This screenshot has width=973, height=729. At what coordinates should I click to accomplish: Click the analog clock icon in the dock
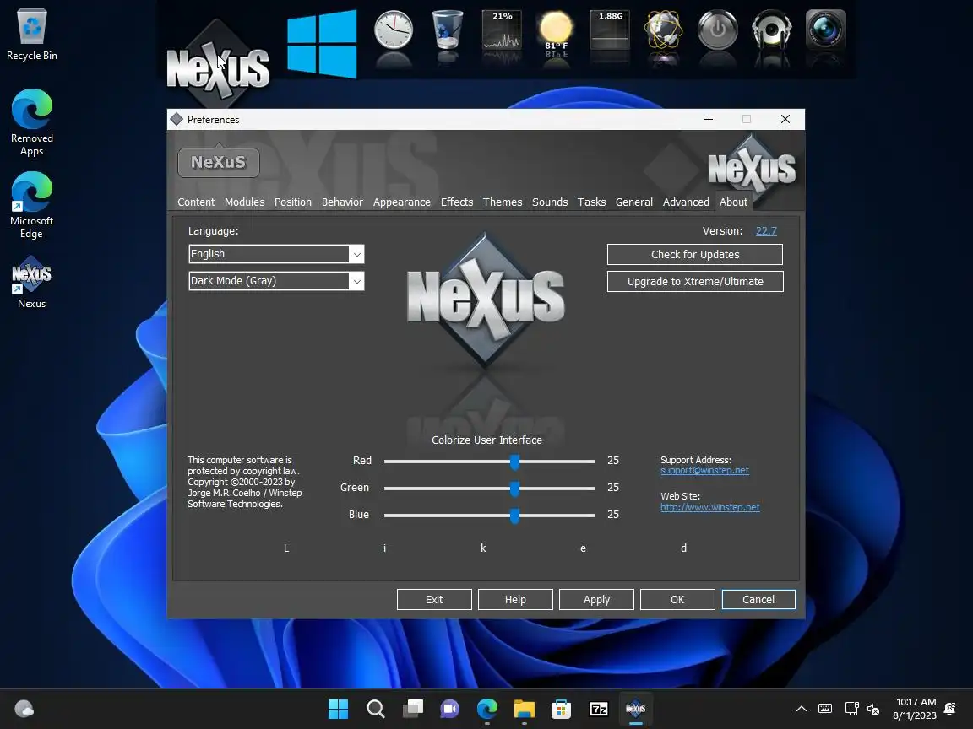(x=394, y=31)
